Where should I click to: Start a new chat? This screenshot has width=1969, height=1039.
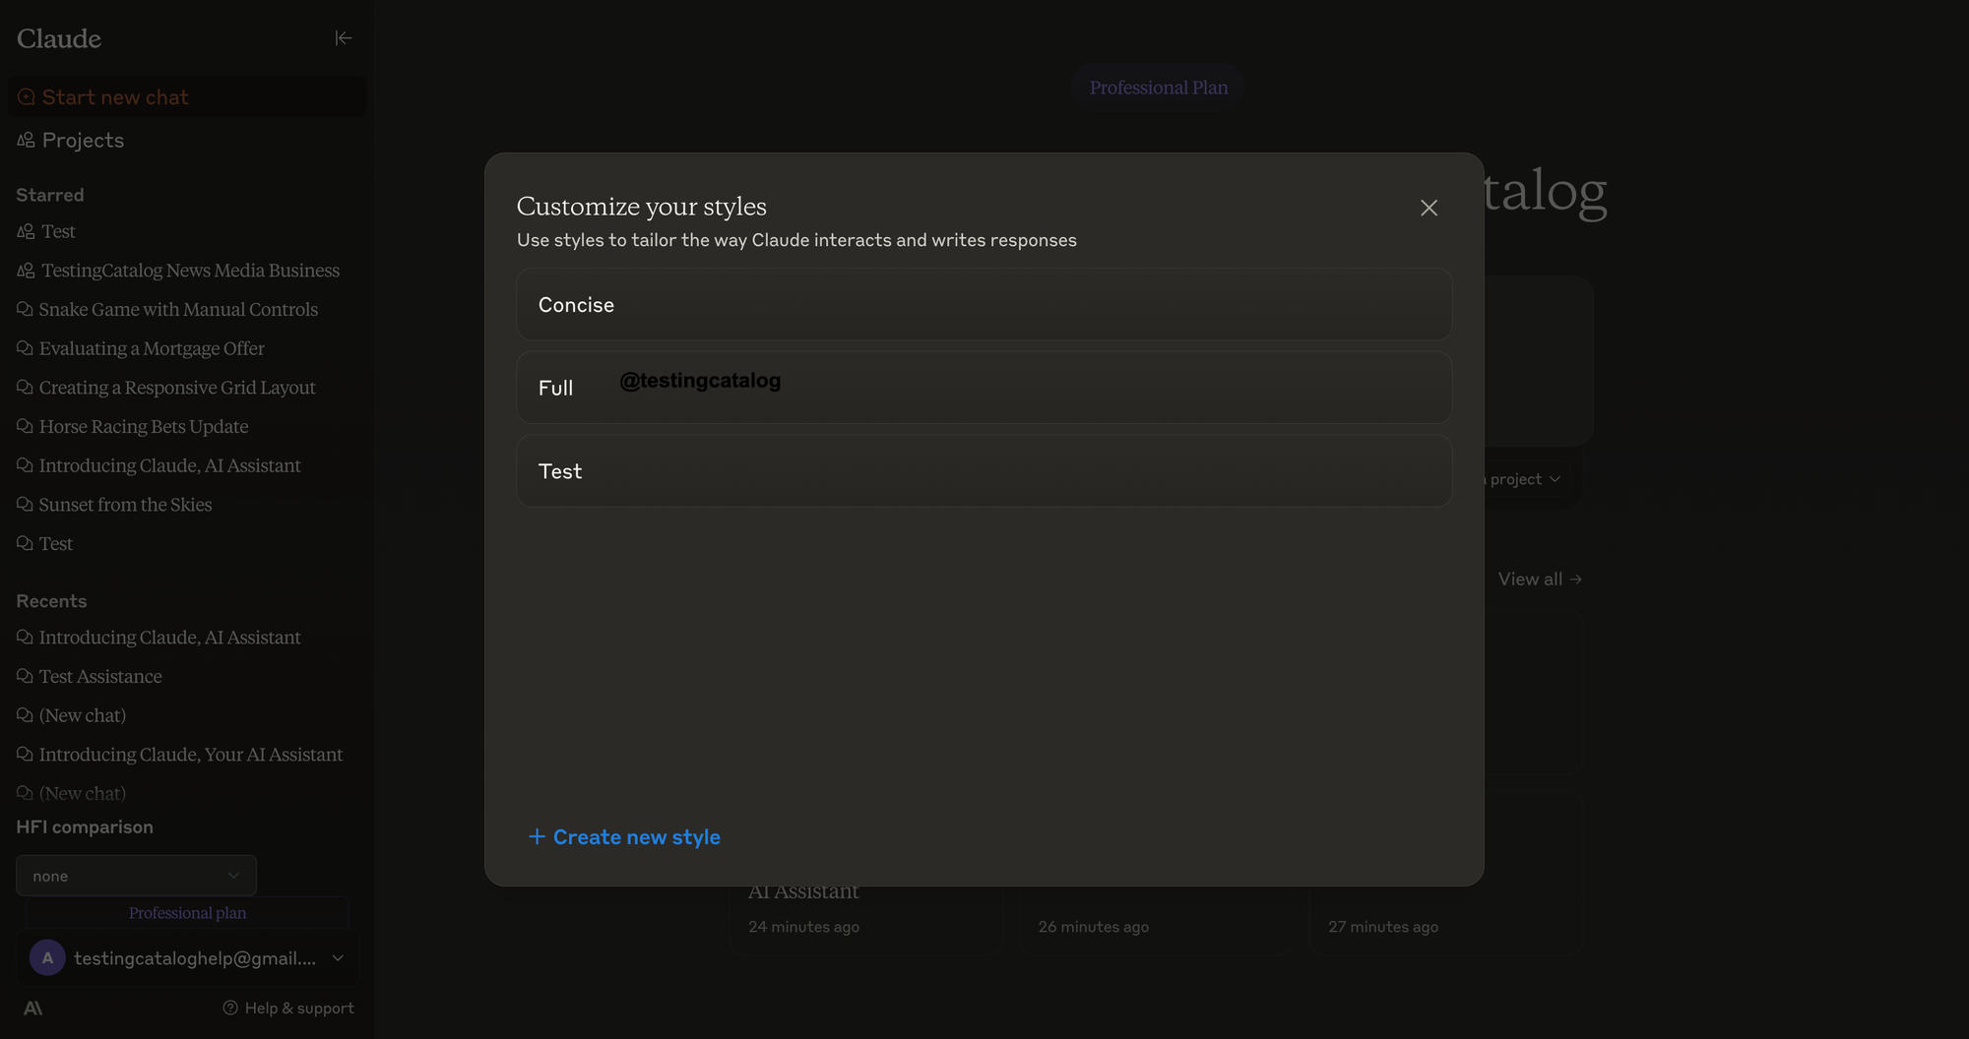(x=187, y=97)
